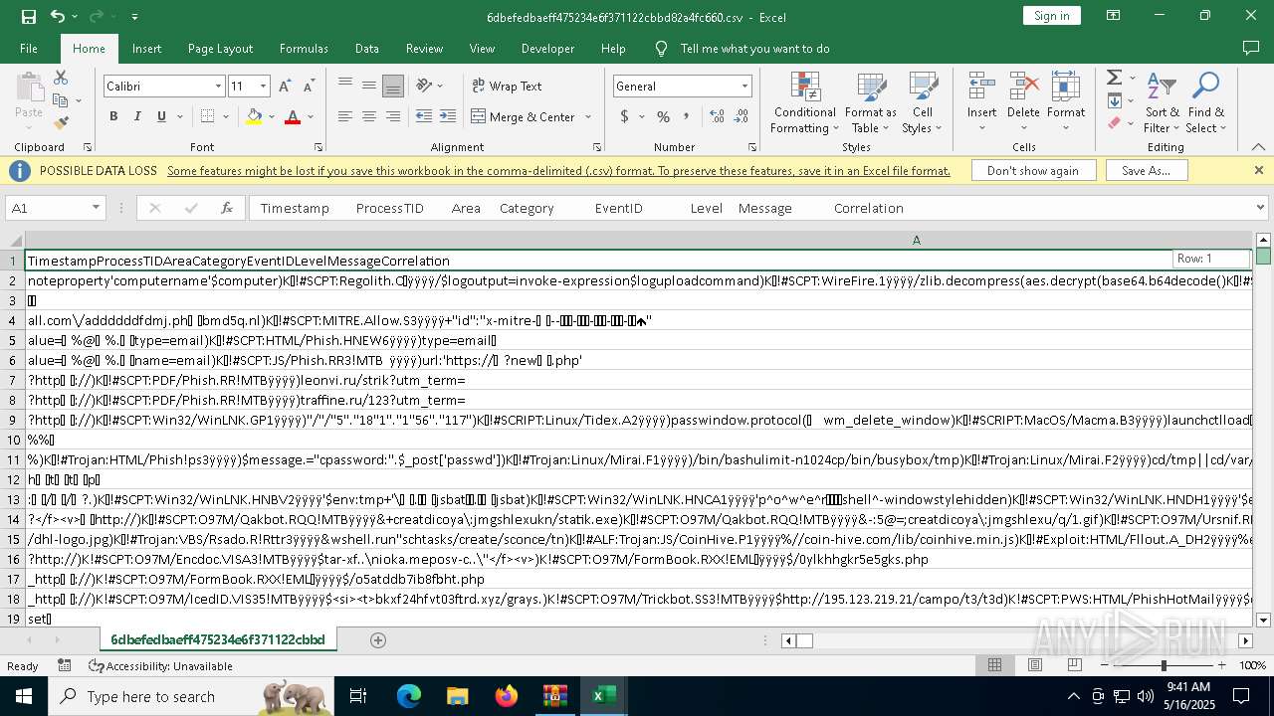Image resolution: width=1274 pixels, height=716 pixels.
Task: Toggle Bold formatting
Action: [113, 116]
